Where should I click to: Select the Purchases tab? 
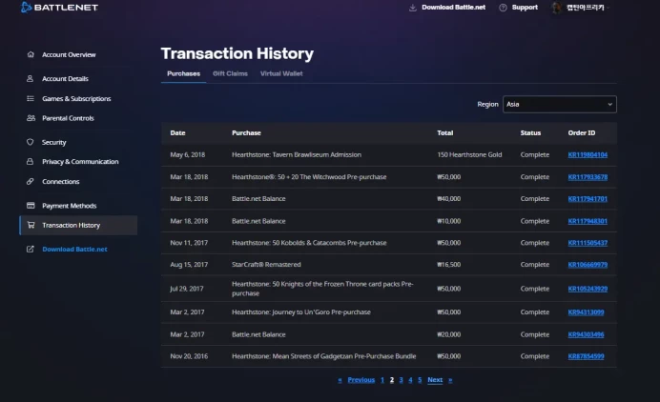point(183,73)
